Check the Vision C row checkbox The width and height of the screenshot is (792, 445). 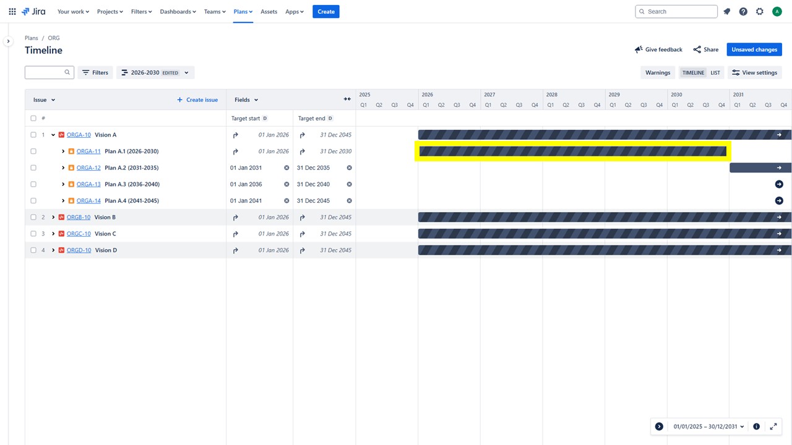(x=33, y=234)
